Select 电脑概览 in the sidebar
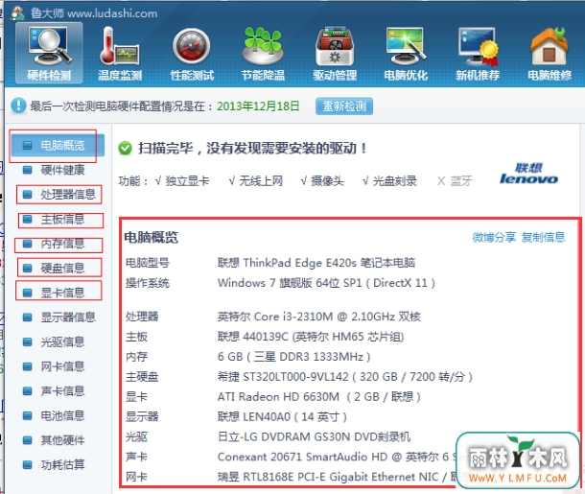 (x=58, y=145)
